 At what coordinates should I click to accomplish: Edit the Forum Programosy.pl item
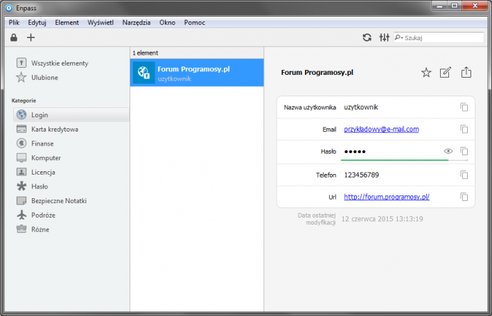point(446,73)
